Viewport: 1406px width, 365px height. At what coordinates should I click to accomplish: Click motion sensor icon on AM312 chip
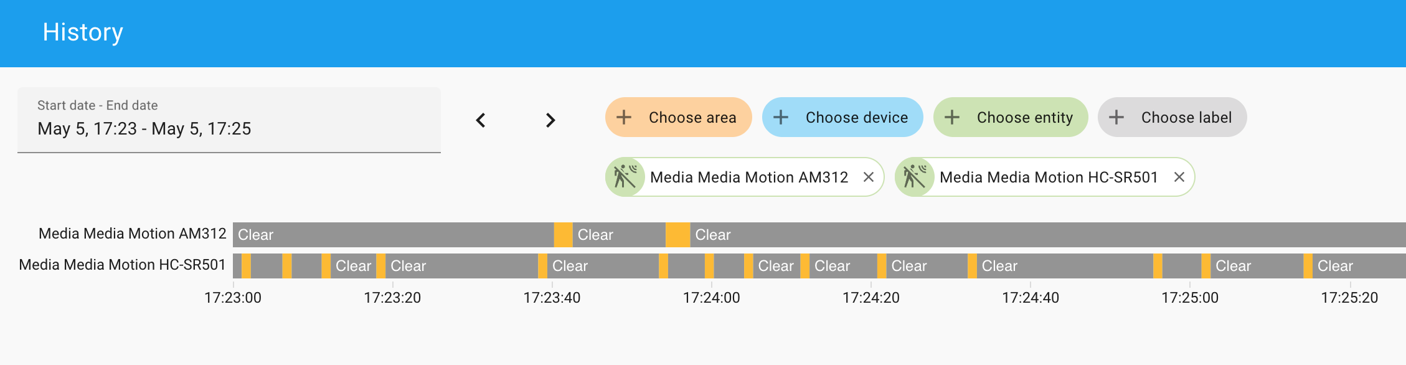pyautogui.click(x=625, y=177)
